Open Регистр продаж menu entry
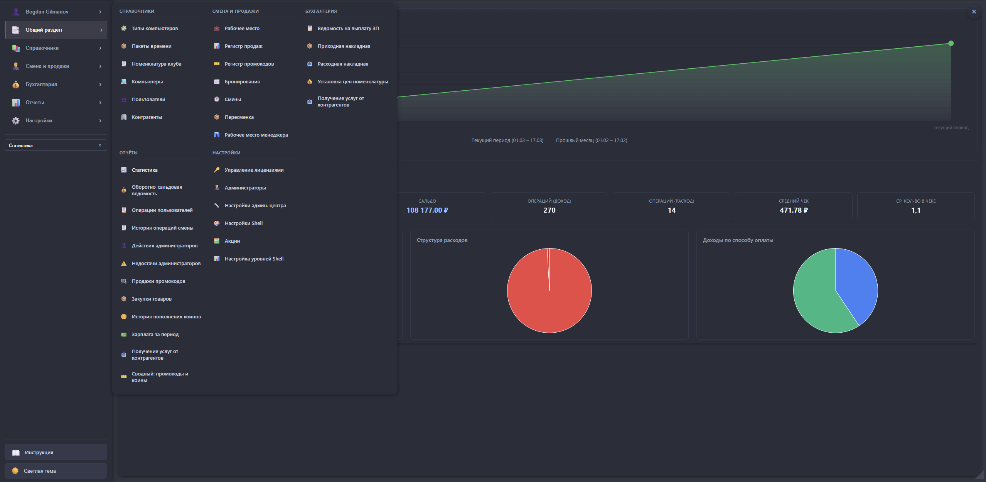 (243, 46)
